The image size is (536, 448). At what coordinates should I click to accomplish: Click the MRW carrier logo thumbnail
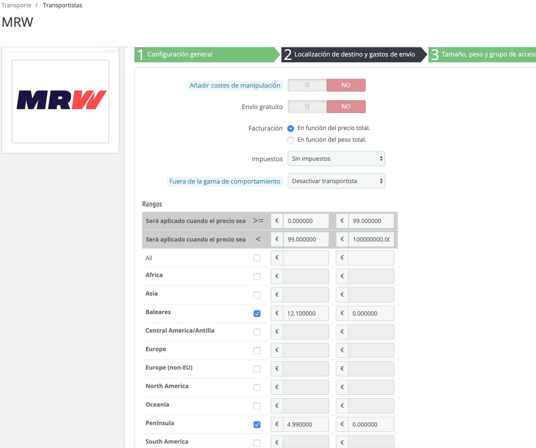pyautogui.click(x=60, y=101)
